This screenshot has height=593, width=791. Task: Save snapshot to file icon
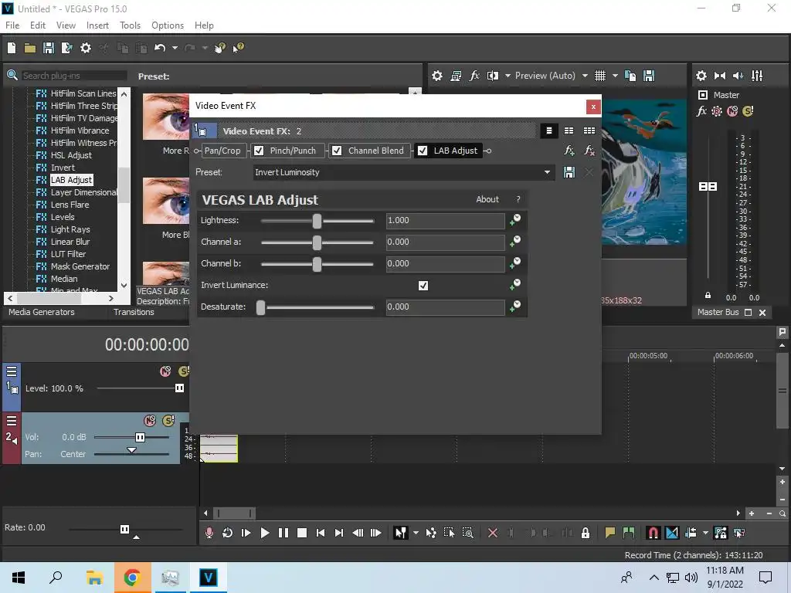(x=649, y=76)
